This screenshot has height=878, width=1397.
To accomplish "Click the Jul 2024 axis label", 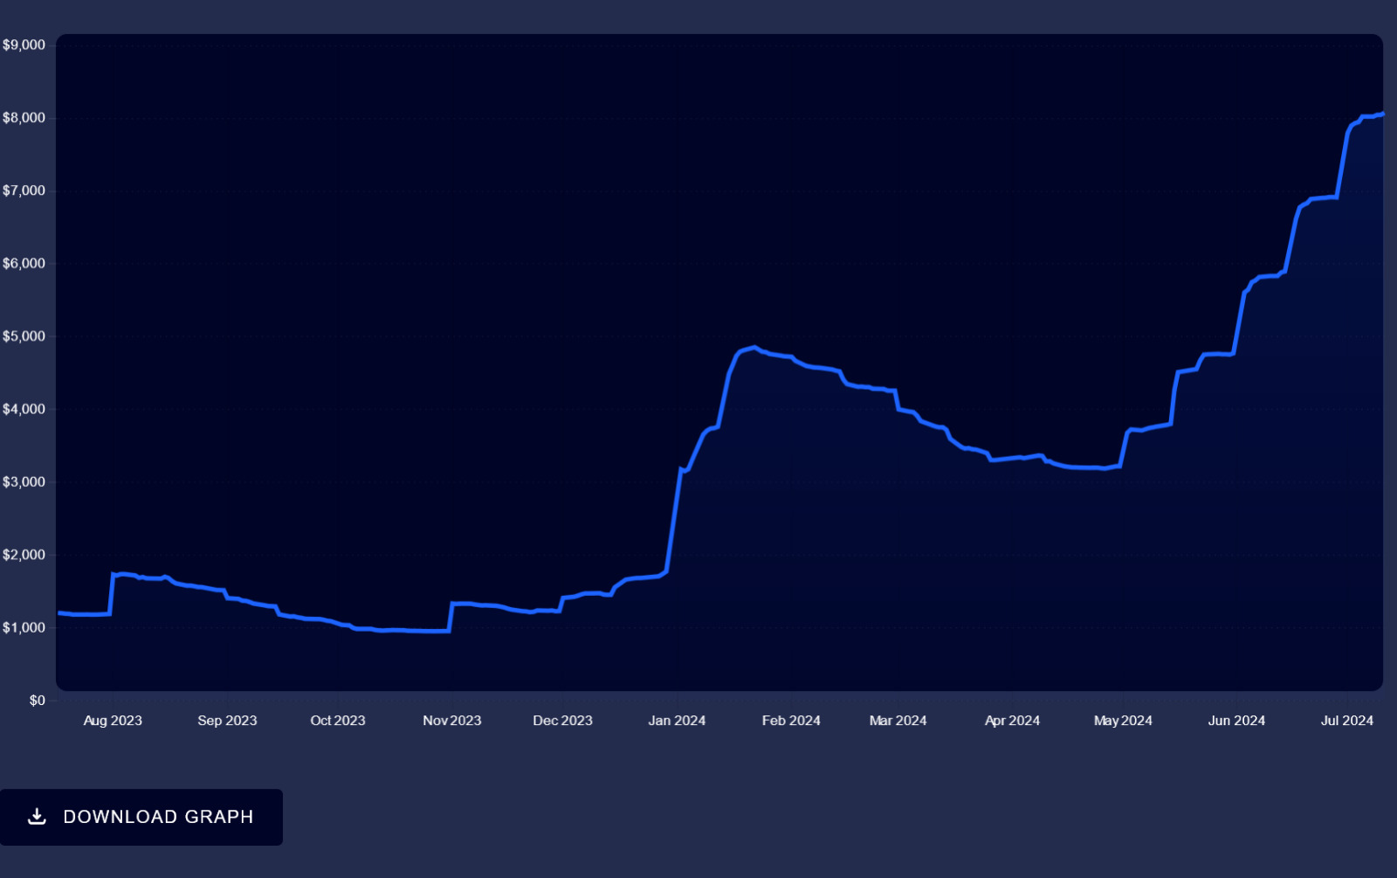I will tap(1347, 721).
